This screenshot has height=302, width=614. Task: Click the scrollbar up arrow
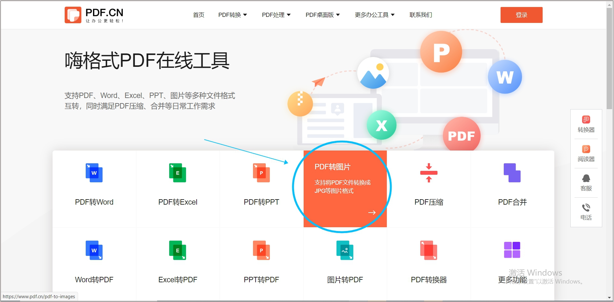(x=609, y=4)
